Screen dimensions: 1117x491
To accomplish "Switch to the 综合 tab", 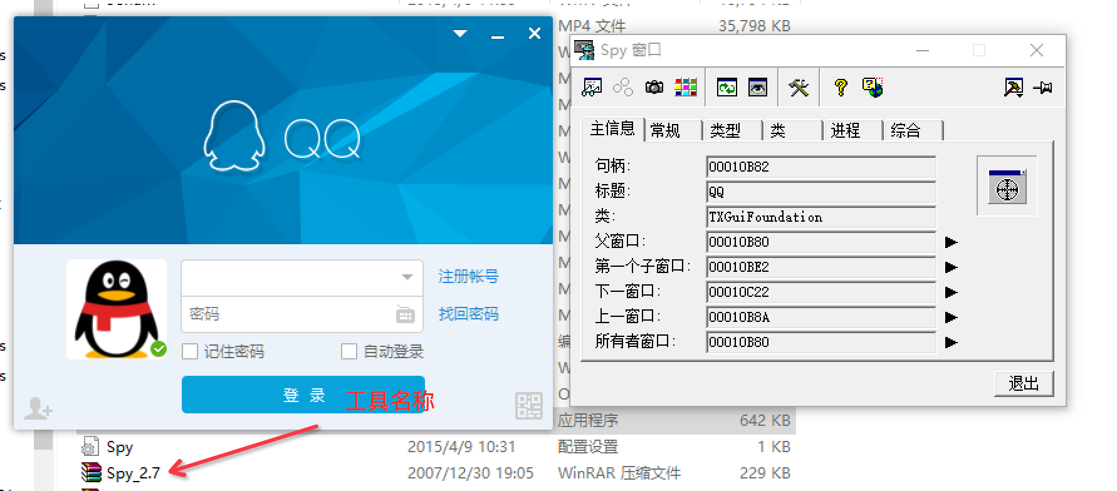I will 913,130.
